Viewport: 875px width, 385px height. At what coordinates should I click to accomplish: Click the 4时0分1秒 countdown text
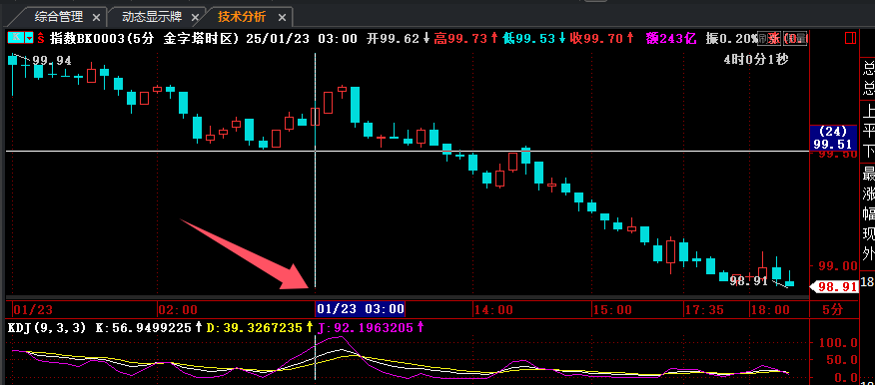[x=755, y=60]
